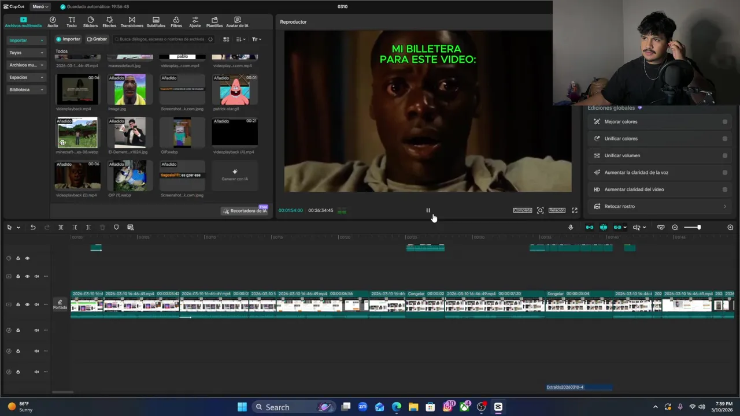Screen dimensions: 740x416
Task: Click the undo arrow in timeline toolbar
Action: coord(33,227)
